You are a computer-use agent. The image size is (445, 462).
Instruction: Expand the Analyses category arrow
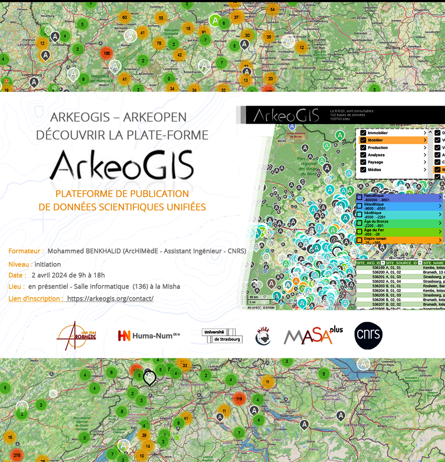(425, 155)
